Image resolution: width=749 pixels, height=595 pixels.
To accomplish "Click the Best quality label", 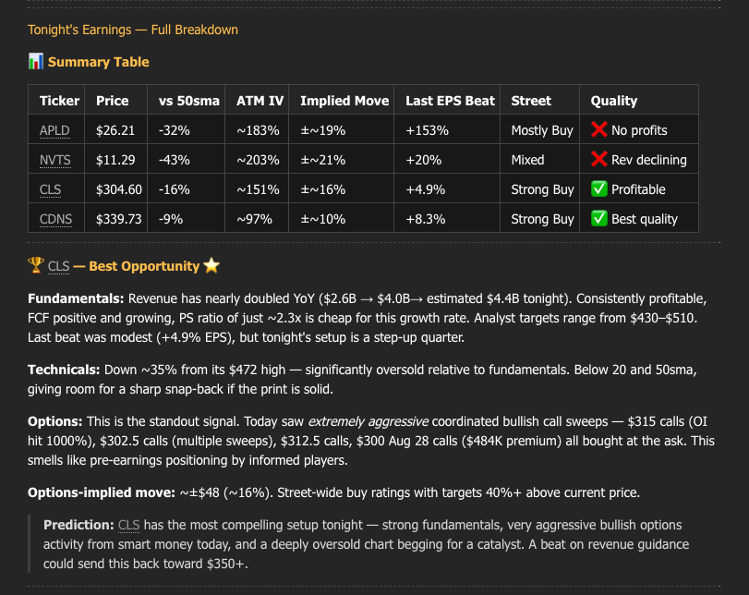I will click(x=645, y=219).
